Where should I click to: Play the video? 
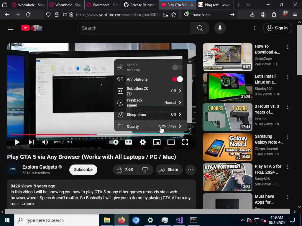coord(17,142)
